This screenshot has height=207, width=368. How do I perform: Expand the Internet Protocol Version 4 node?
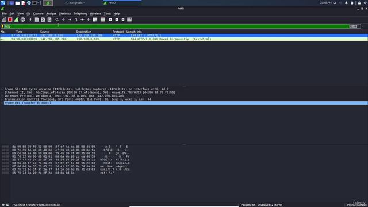2,96
